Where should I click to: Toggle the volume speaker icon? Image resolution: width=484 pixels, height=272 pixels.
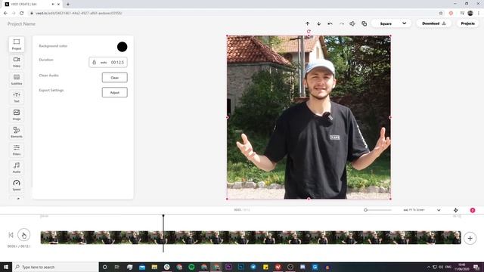352,23
